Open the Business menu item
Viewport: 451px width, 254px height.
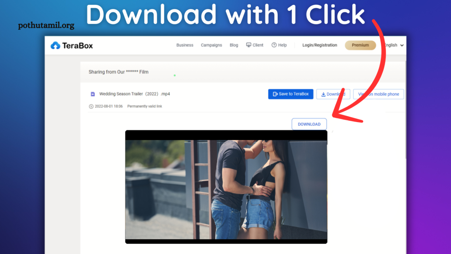[x=185, y=45]
